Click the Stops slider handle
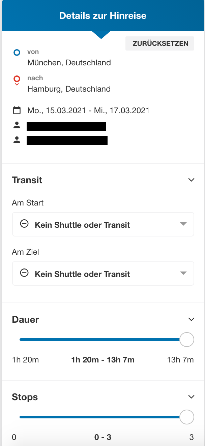The height and width of the screenshot is (446, 205). click(x=187, y=417)
